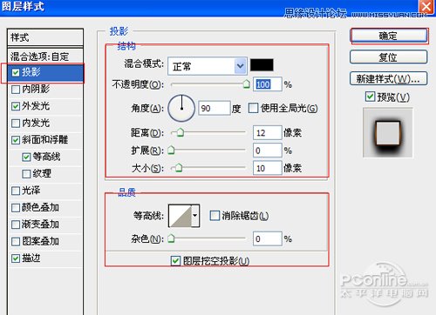436x315 pixels.
Task: Click the 不透明度 opacity slider handle
Action: (247, 84)
